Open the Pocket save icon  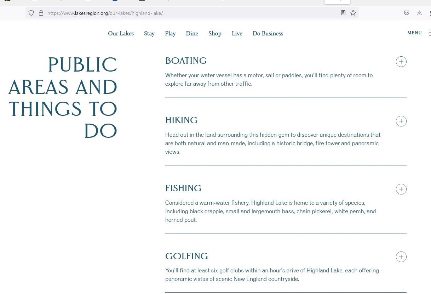tap(407, 13)
